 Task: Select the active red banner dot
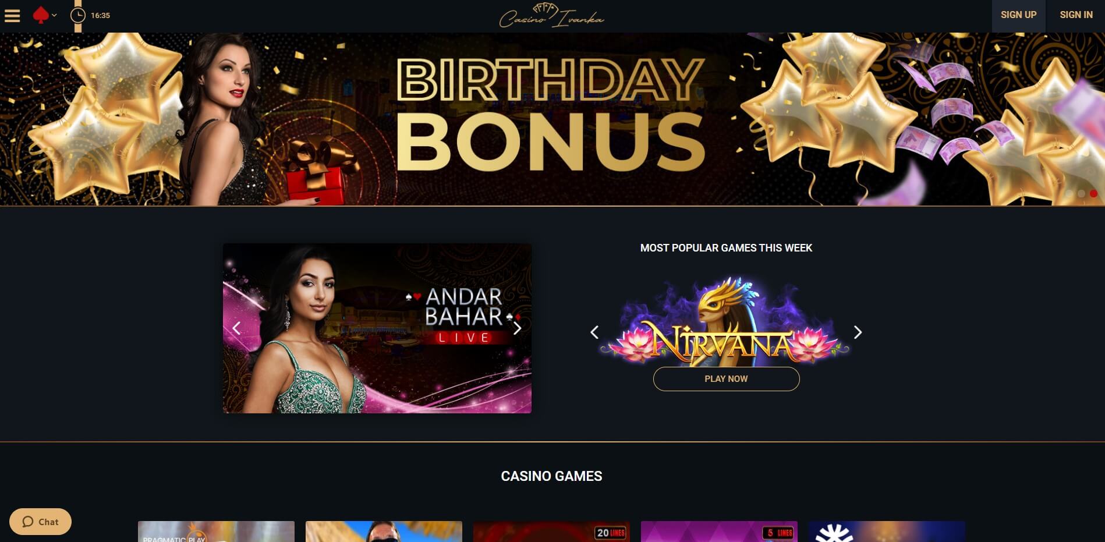(1093, 193)
